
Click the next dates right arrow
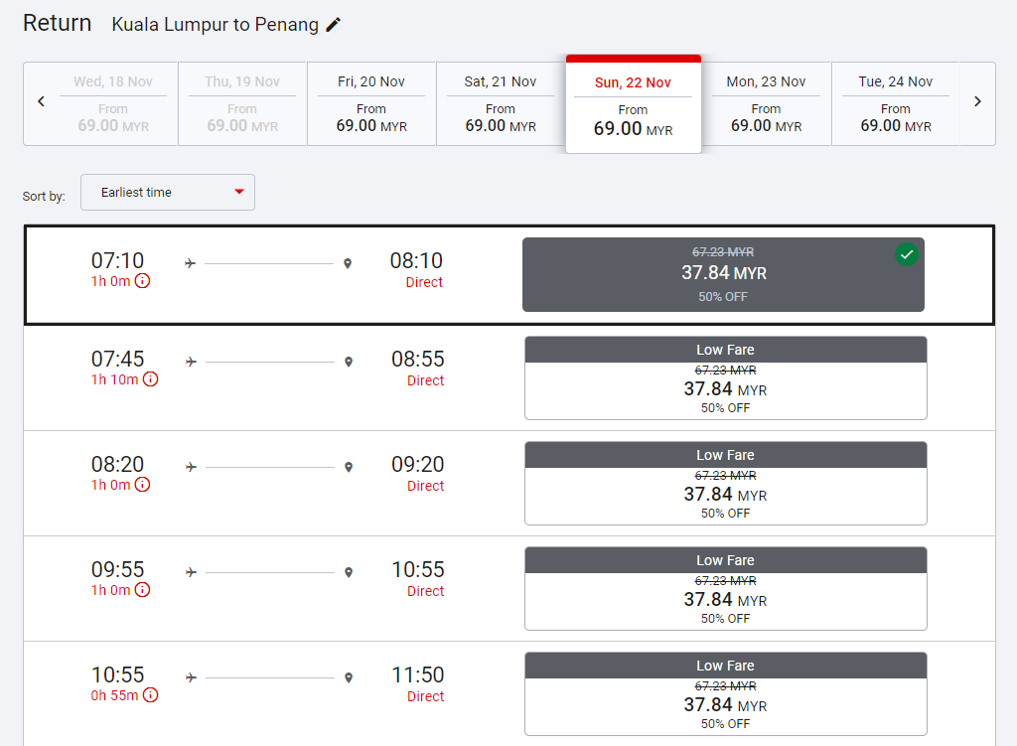(x=977, y=101)
